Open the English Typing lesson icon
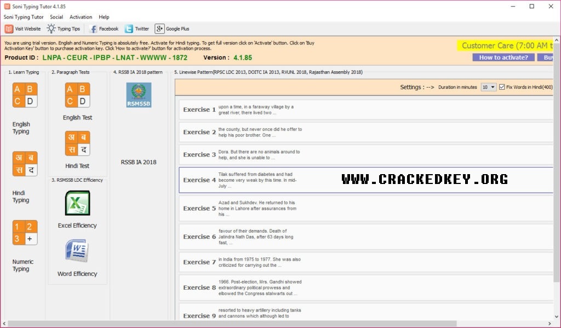This screenshot has width=561, height=328. [x=25, y=95]
